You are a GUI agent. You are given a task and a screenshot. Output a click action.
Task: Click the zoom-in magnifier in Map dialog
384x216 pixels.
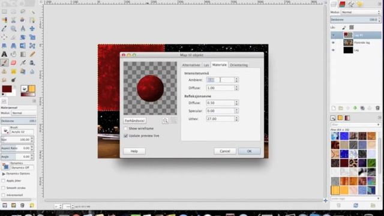coord(166,121)
